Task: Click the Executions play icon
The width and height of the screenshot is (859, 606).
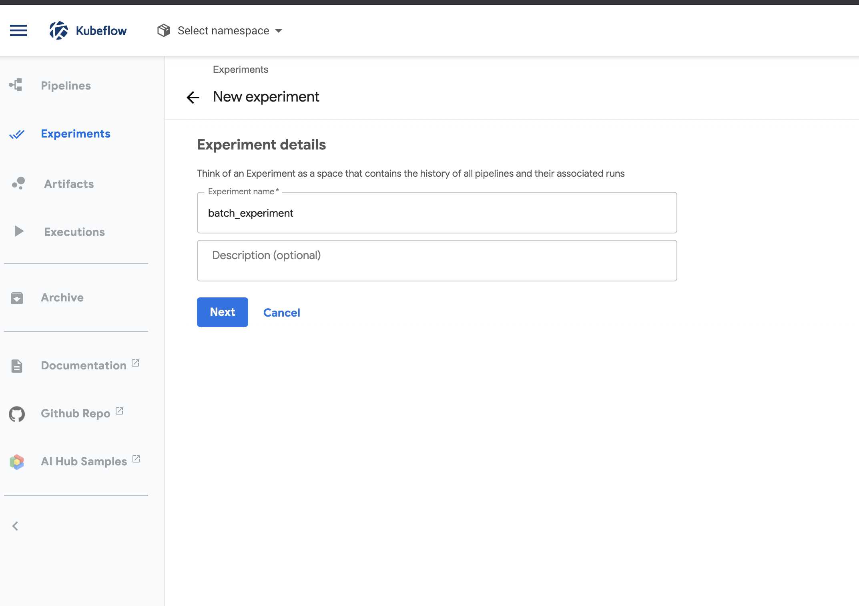Action: coord(18,231)
